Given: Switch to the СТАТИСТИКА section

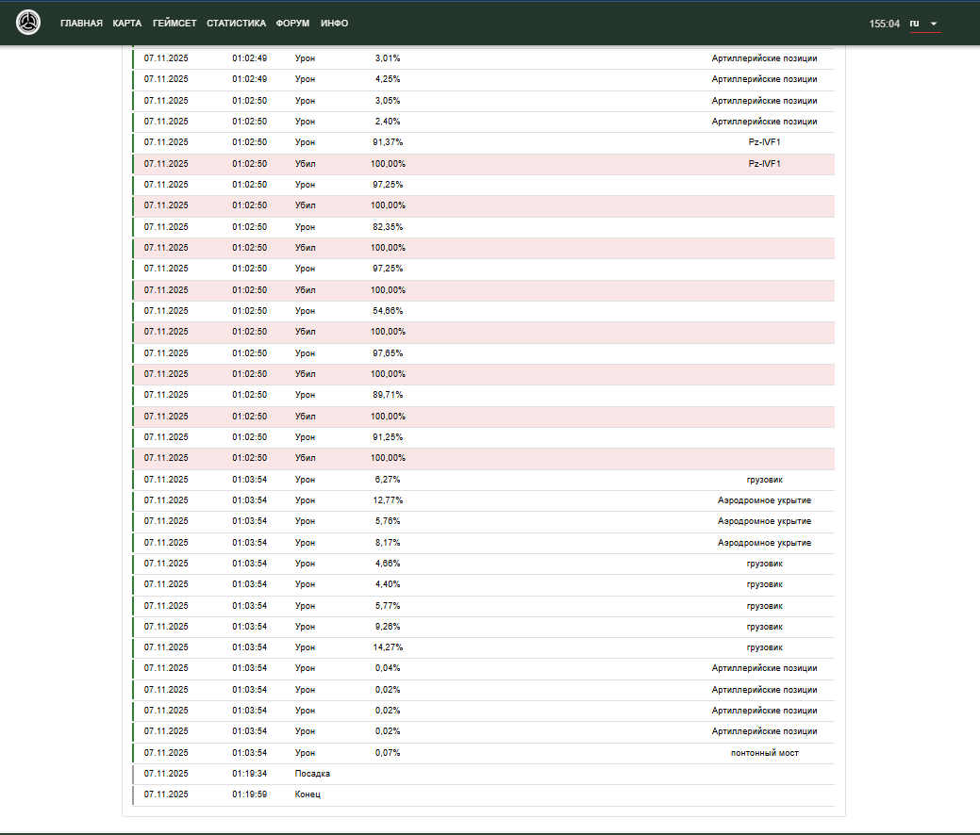Looking at the screenshot, I should [x=236, y=24].
